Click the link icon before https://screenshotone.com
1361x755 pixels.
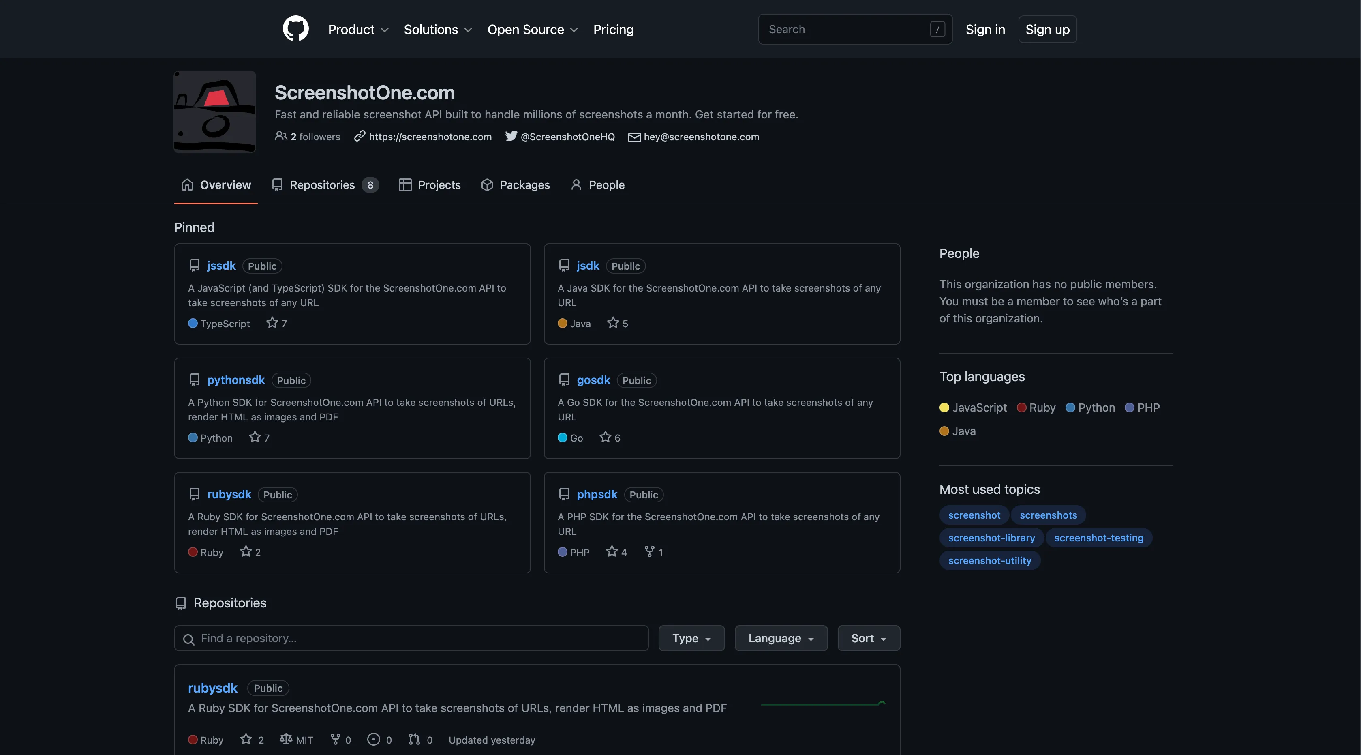360,136
